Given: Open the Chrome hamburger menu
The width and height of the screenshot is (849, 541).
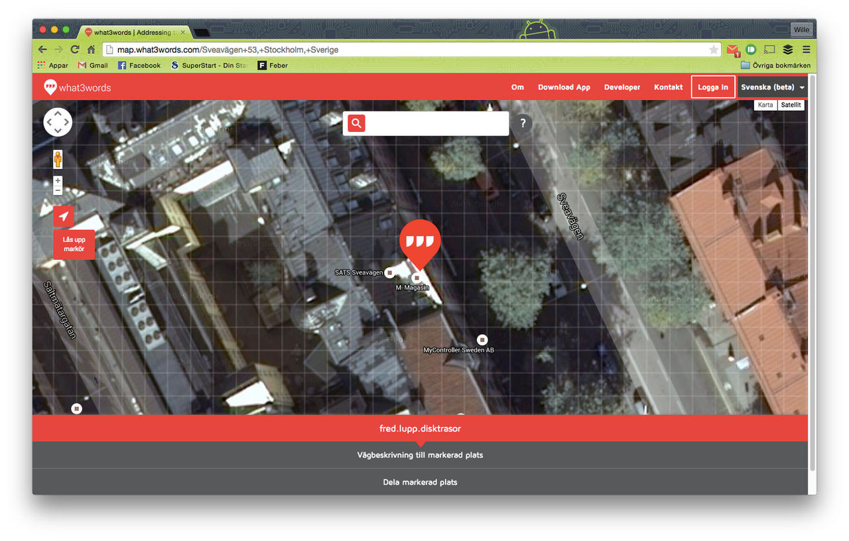Looking at the screenshot, I should pos(806,49).
